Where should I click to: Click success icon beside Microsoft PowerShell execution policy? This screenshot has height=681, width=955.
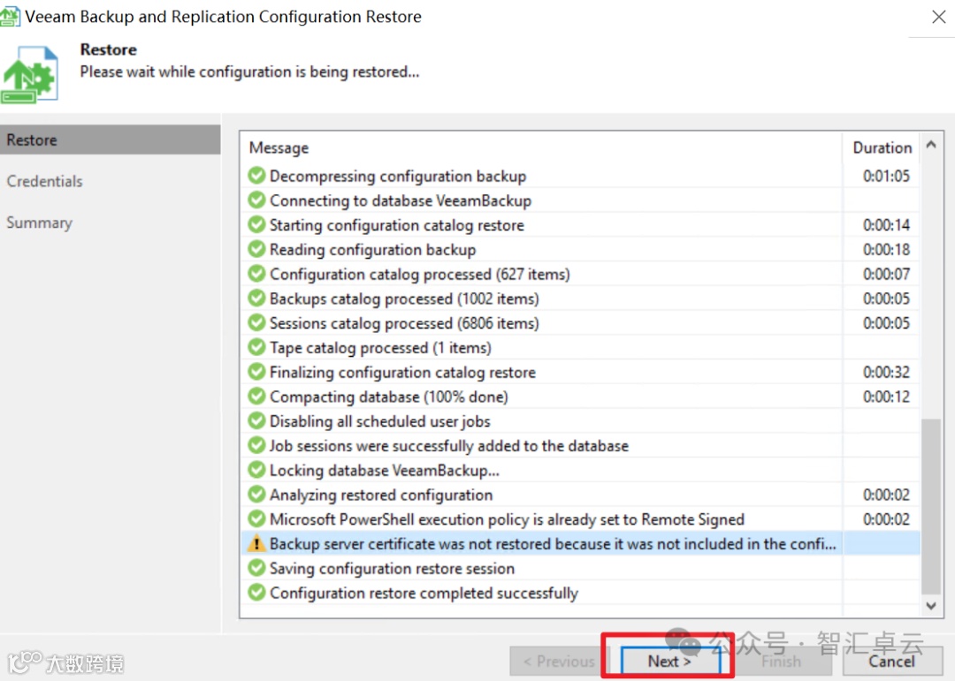click(x=256, y=518)
